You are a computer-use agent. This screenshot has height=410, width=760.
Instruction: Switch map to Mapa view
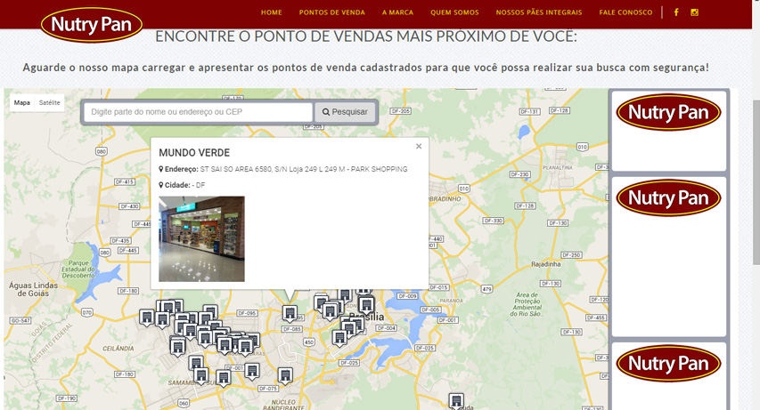pyautogui.click(x=21, y=102)
